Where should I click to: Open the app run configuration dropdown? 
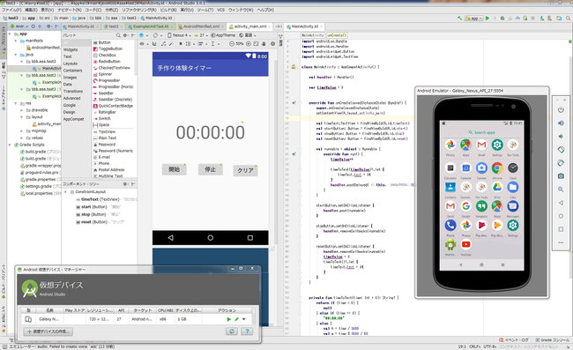pyautogui.click(x=473, y=18)
